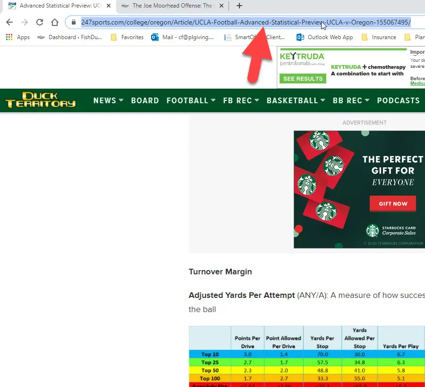The image size is (425, 387).
Task: Expand the BASKETBALL dropdown menu
Action: pos(296,100)
